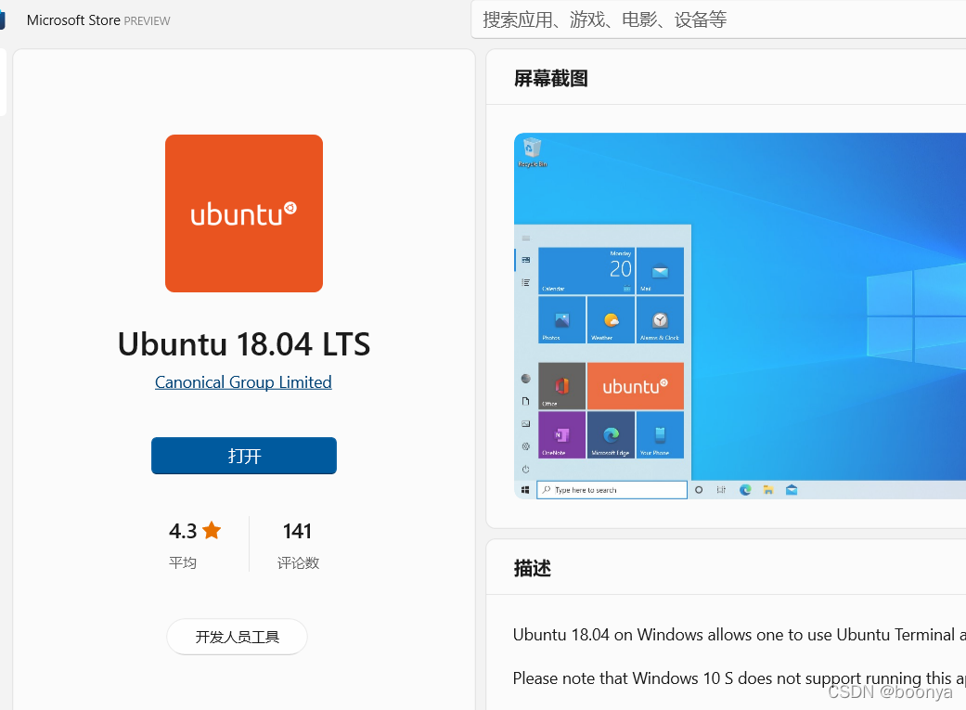This screenshot has height=710, width=966.
Task: Click the description line about Windows 10 S
Action: click(740, 678)
